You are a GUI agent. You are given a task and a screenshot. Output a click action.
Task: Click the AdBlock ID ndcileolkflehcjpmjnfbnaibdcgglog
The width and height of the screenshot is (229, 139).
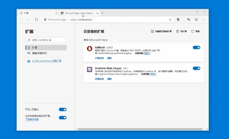pyautogui.click(x=114, y=53)
